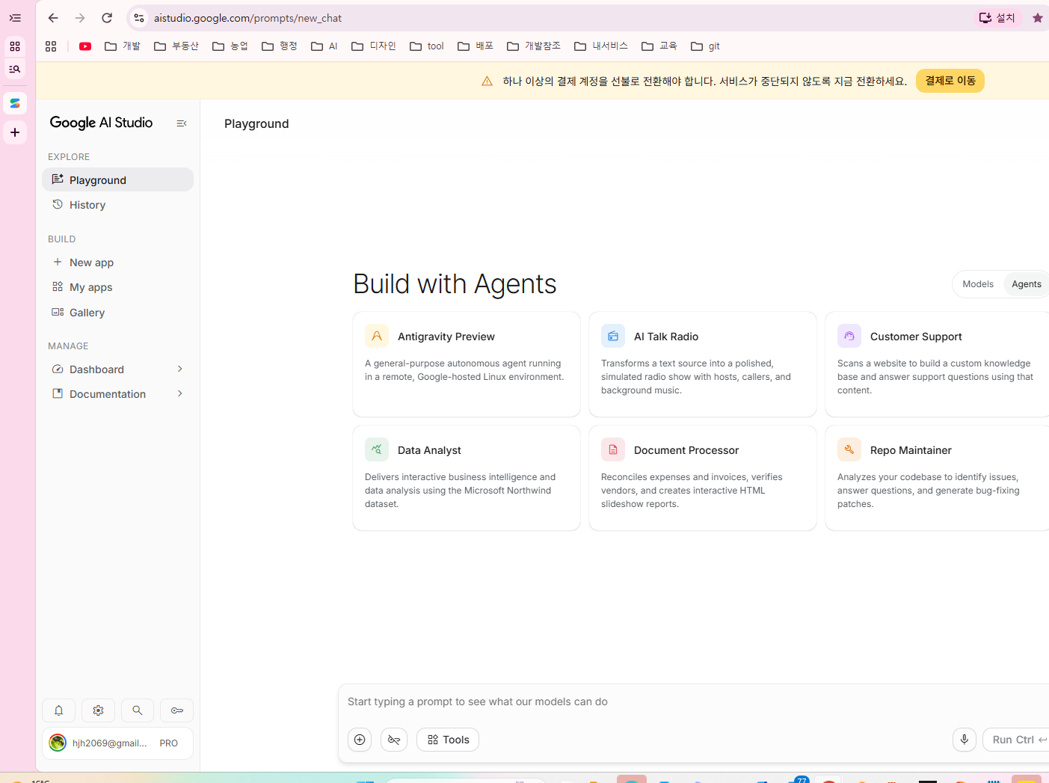Click the site information icon in address bar

[x=139, y=18]
